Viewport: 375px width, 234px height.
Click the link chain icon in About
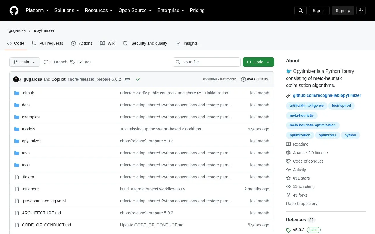[x=288, y=96]
